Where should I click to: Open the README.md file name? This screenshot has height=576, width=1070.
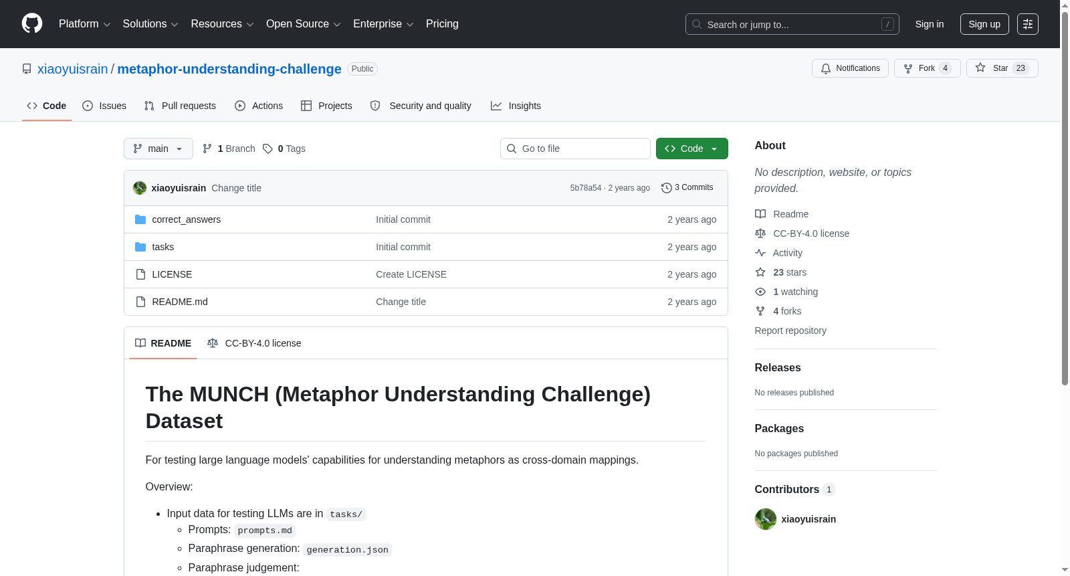pos(180,302)
